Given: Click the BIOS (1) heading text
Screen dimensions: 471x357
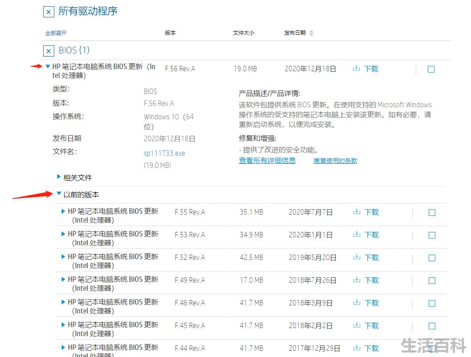Looking at the screenshot, I should pos(74,50).
